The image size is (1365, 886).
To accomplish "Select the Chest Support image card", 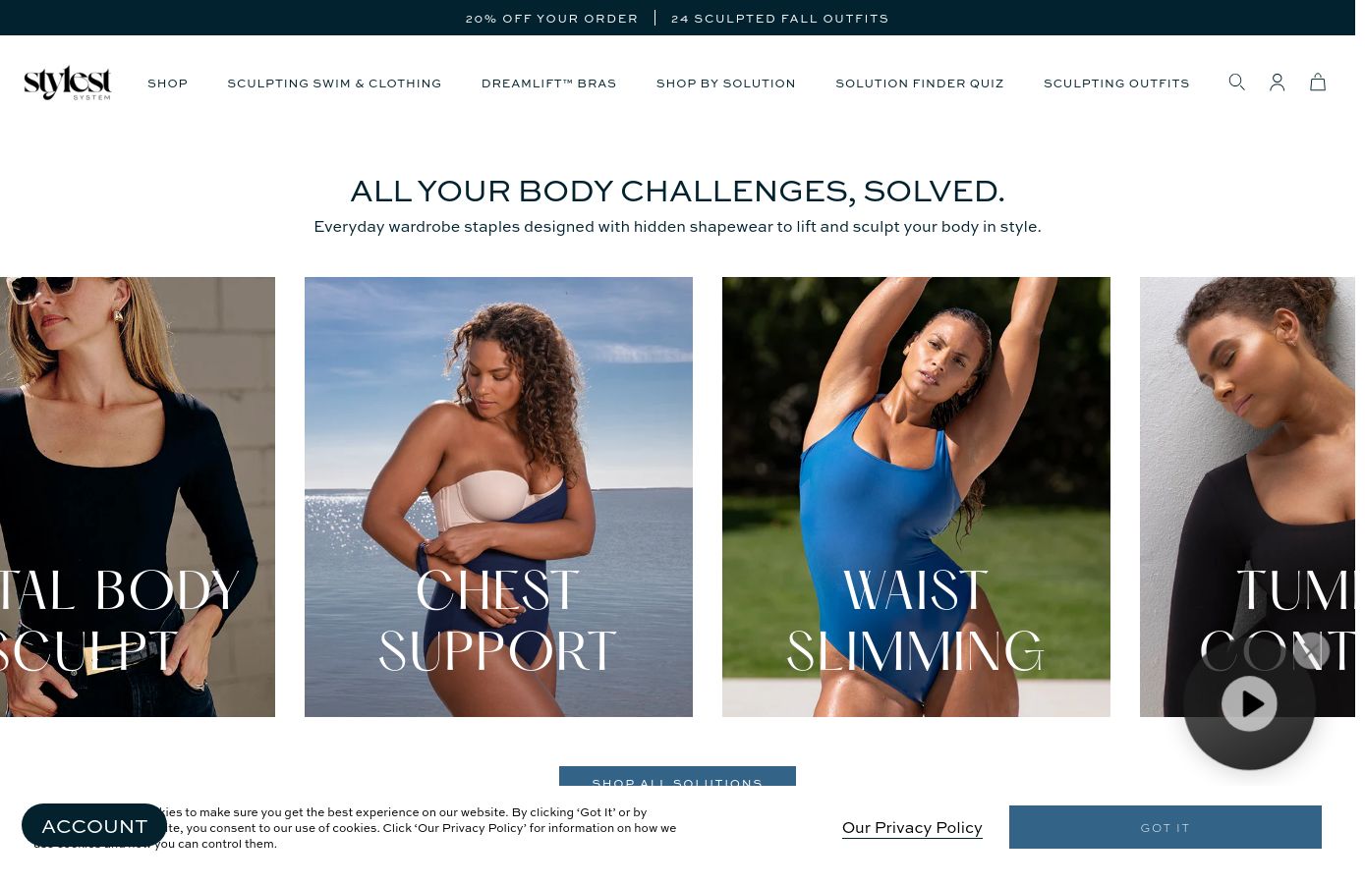I will tap(498, 497).
